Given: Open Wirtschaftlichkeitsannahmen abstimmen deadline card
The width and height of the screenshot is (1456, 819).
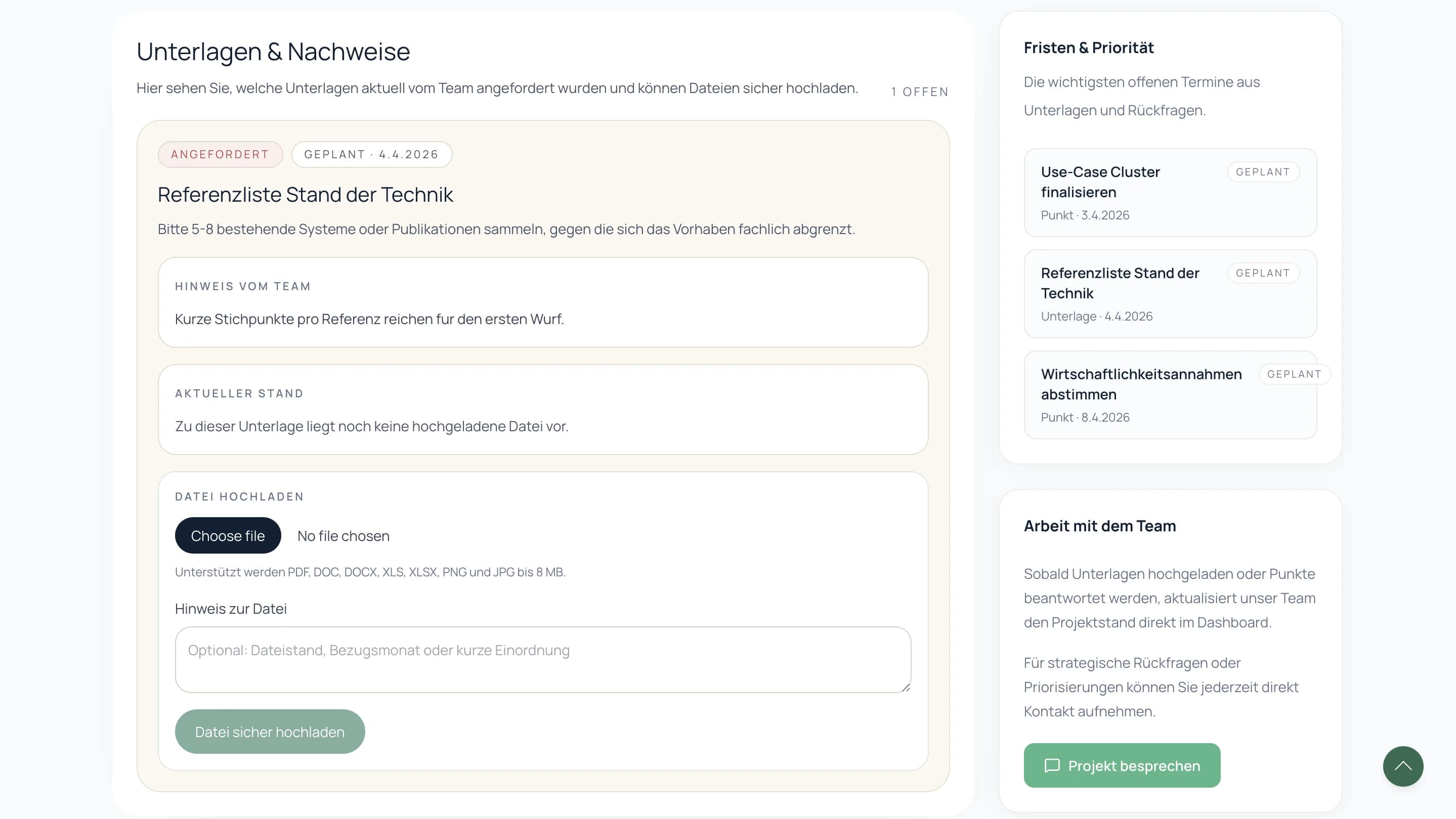Looking at the screenshot, I should click(x=1170, y=395).
